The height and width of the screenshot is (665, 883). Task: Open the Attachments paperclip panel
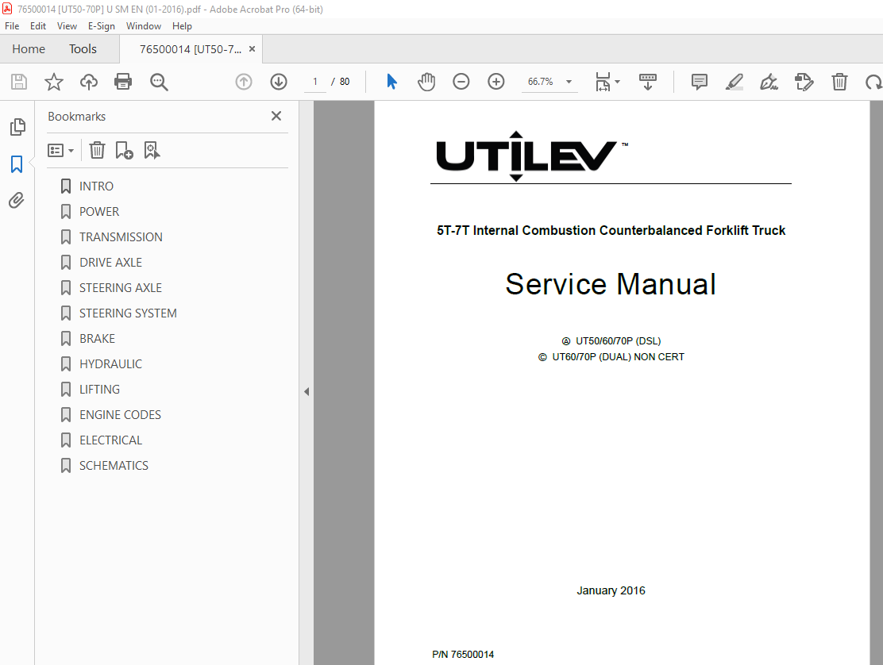point(17,200)
